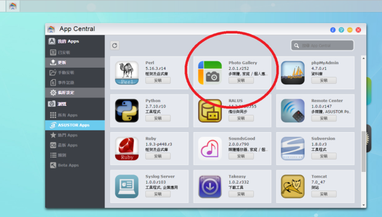Install Python using its 安裝 button

pos(158,119)
